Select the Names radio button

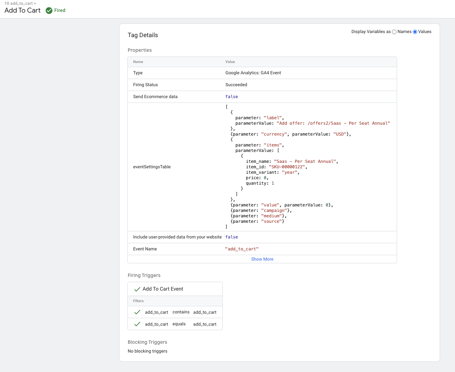pyautogui.click(x=394, y=32)
